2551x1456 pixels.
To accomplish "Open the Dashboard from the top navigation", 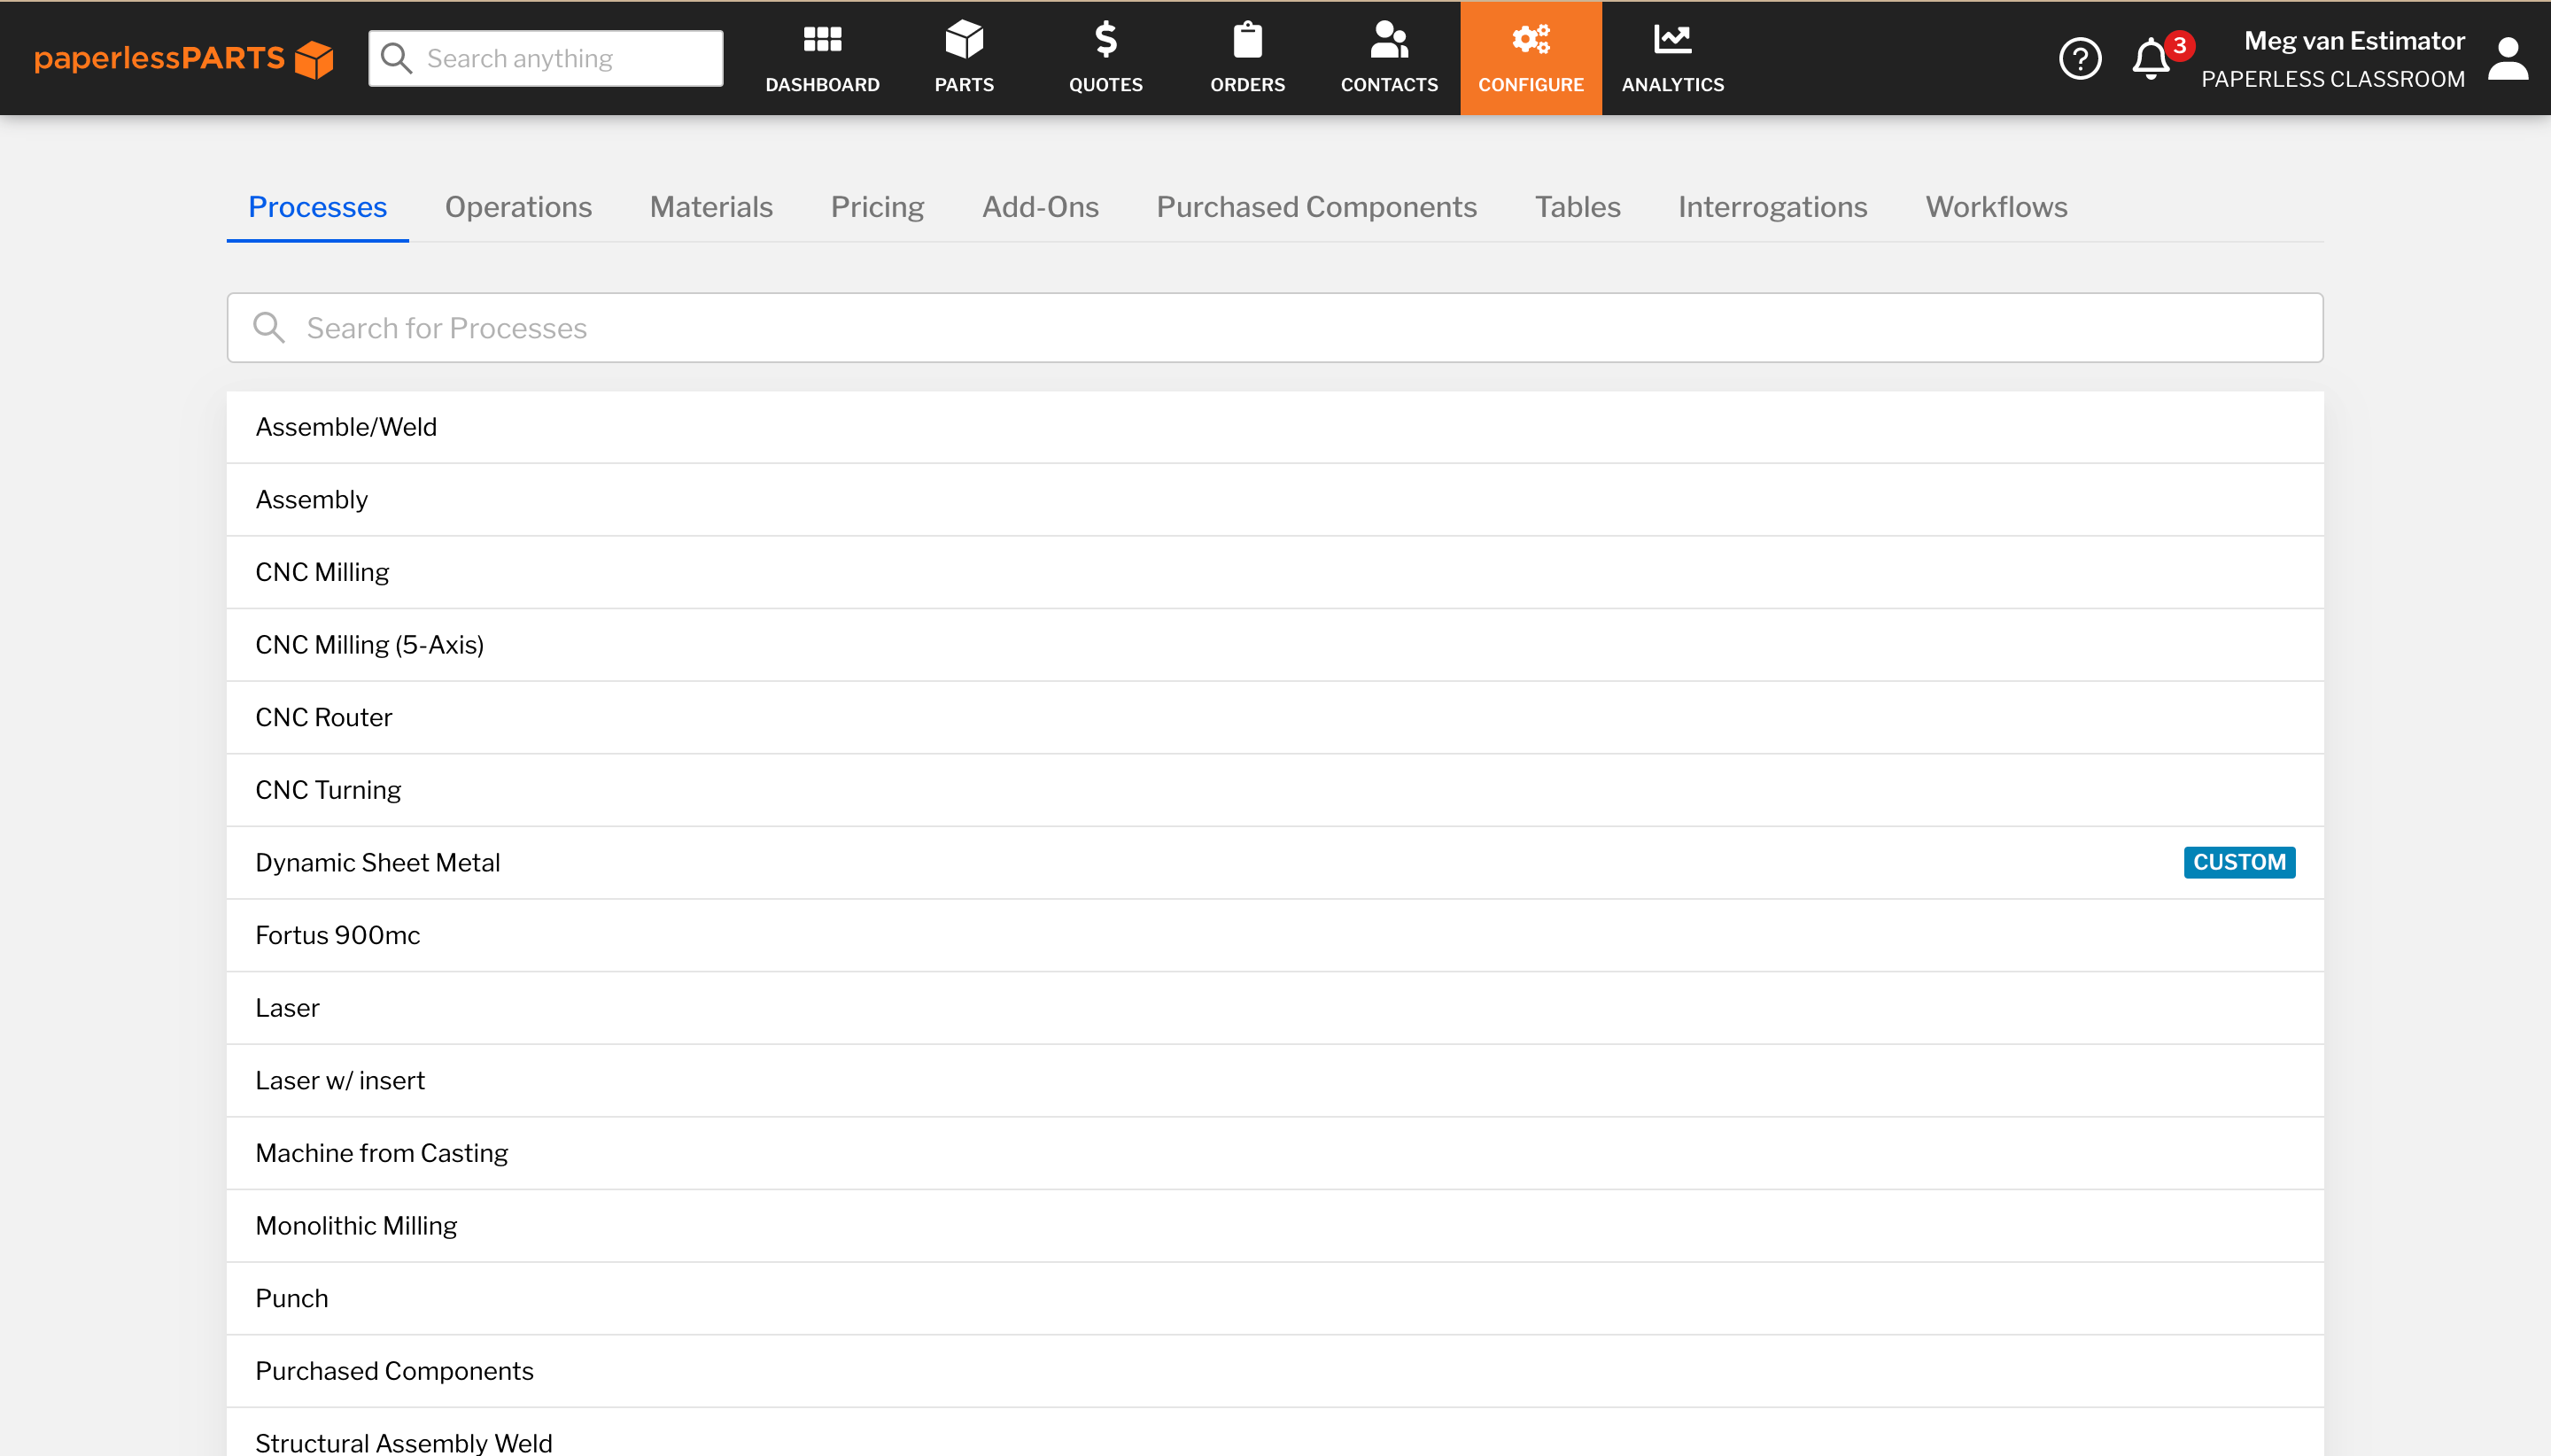I will [821, 58].
